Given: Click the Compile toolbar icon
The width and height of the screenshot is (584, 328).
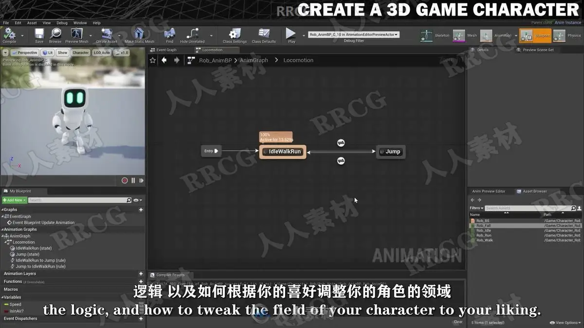Looking at the screenshot, I should pyautogui.click(x=9, y=34).
